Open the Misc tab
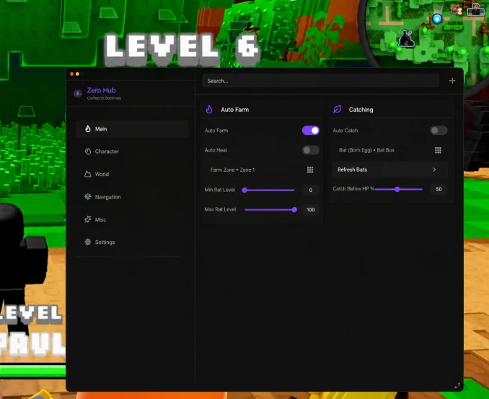Viewport: 489px width, 399px height. pos(132,219)
